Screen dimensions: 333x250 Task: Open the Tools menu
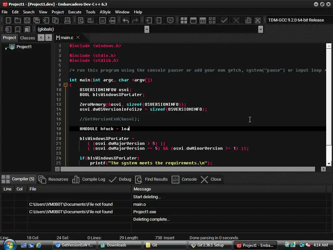pos(90,12)
